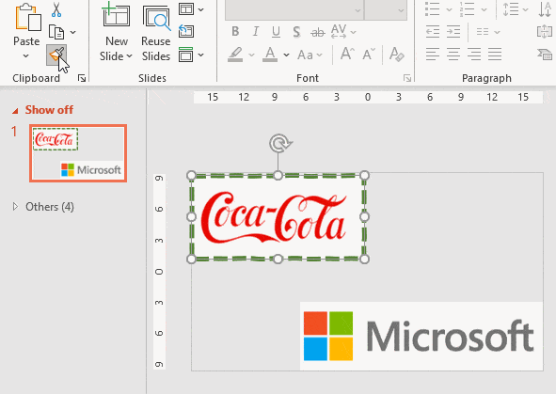Copy the selection with the Copy icon

pos(56,32)
